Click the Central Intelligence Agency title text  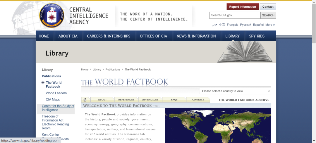(x=89, y=16)
